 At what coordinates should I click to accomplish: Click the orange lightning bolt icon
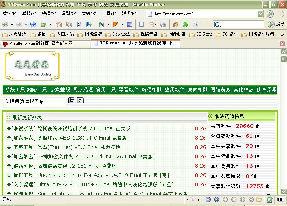[115, 24]
